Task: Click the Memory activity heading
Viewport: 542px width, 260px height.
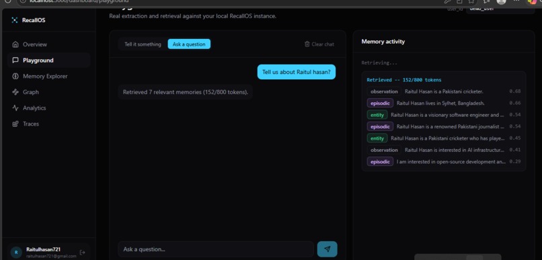Action: (x=383, y=42)
